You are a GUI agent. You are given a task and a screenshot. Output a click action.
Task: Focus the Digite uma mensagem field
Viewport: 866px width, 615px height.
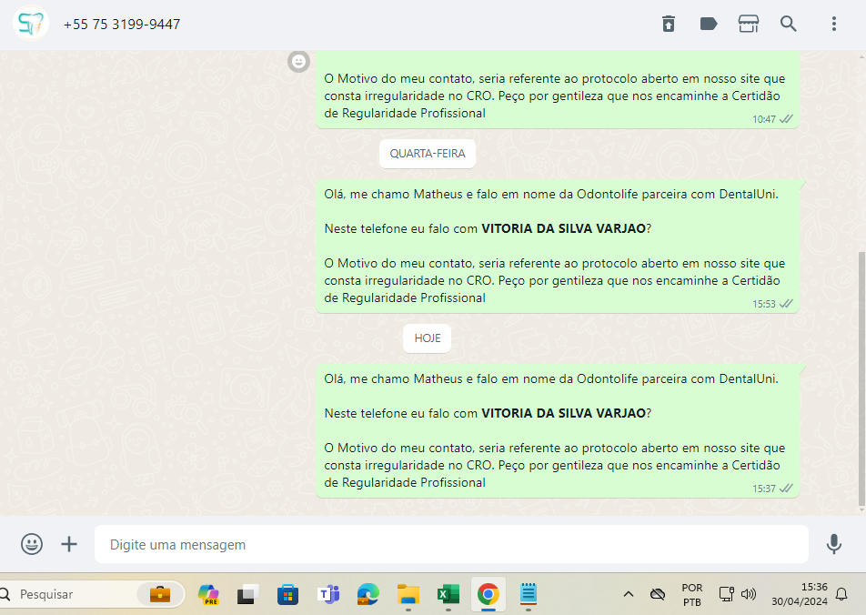pyautogui.click(x=451, y=544)
